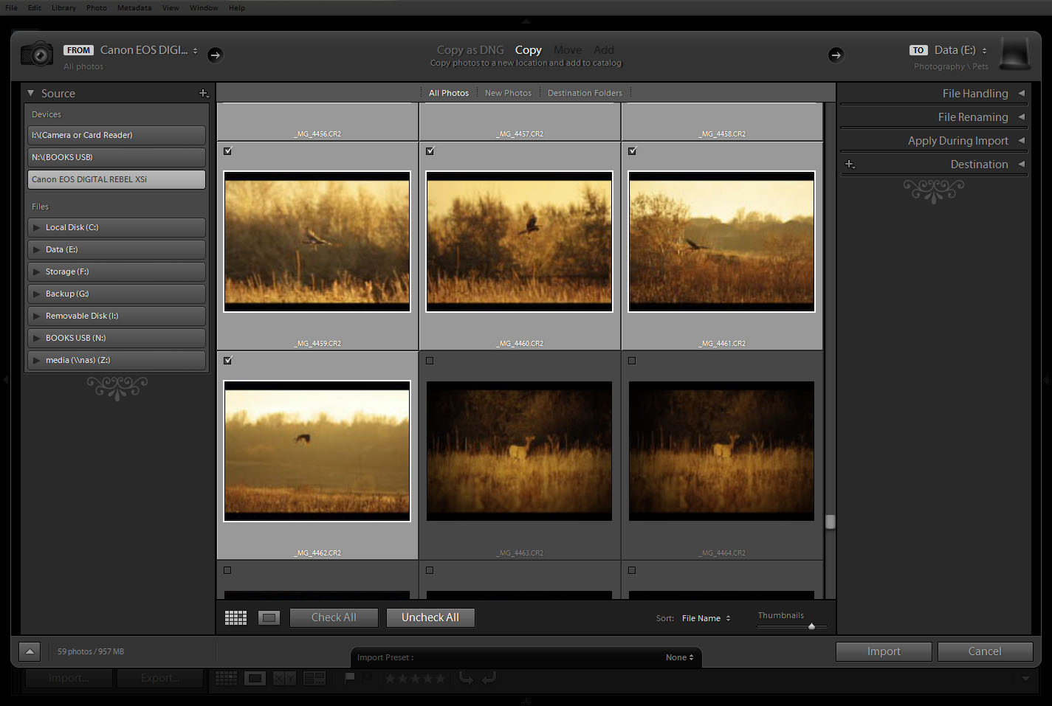Select the _MG_4460.CR2 bird thumbnail
The image size is (1052, 706).
coord(519,241)
